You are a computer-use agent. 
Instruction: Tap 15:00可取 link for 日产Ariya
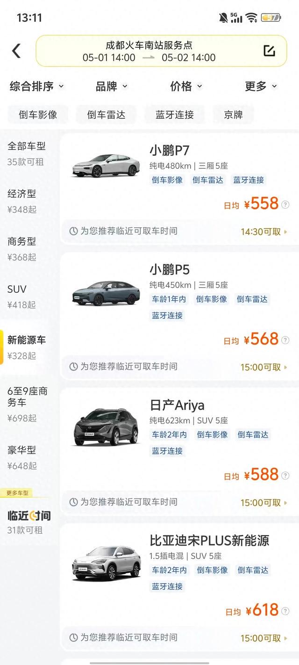tap(264, 503)
